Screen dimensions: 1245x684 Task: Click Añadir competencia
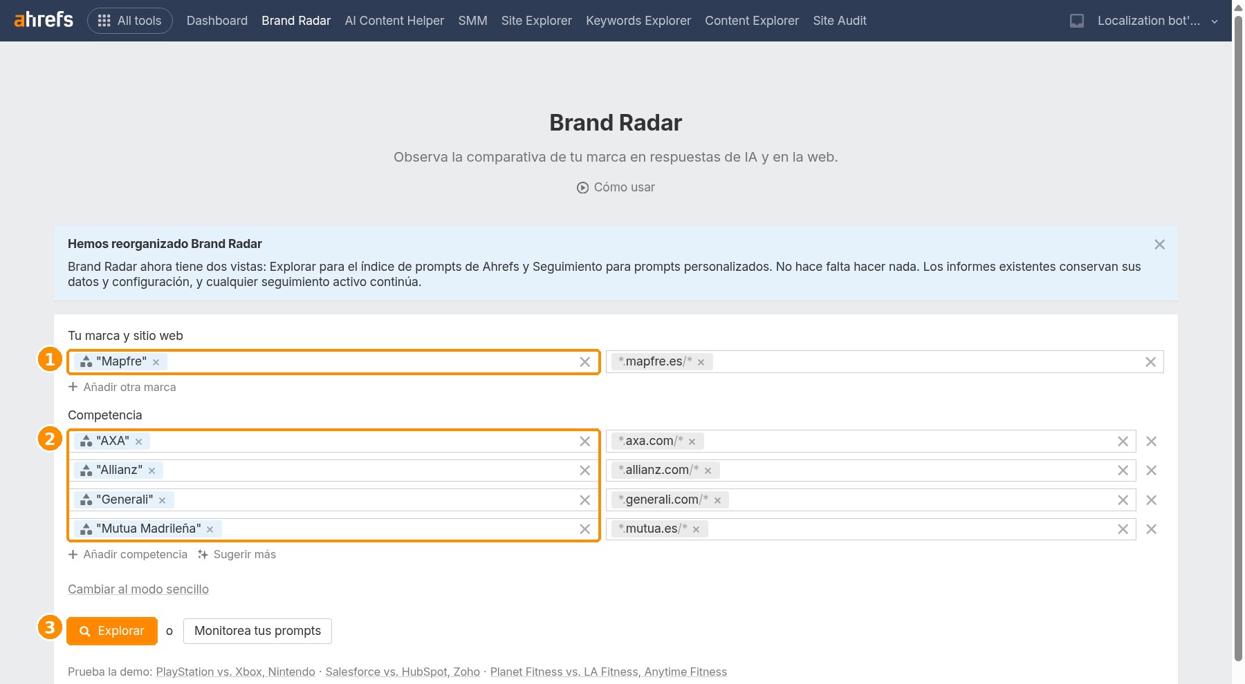pyautogui.click(x=128, y=554)
